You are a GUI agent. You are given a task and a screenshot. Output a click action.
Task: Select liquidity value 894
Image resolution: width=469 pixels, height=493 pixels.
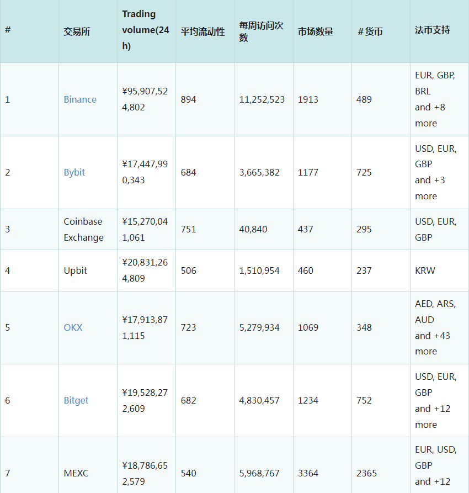(x=188, y=99)
